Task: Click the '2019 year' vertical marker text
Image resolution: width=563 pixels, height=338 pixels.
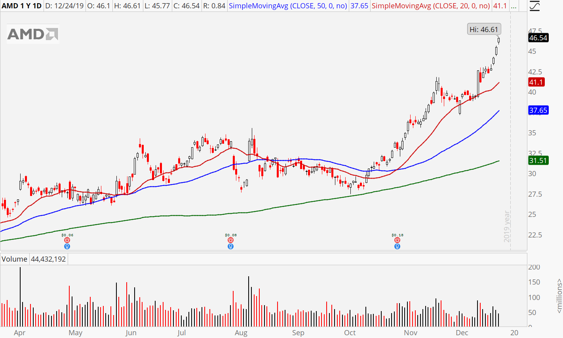Action: tap(507, 226)
